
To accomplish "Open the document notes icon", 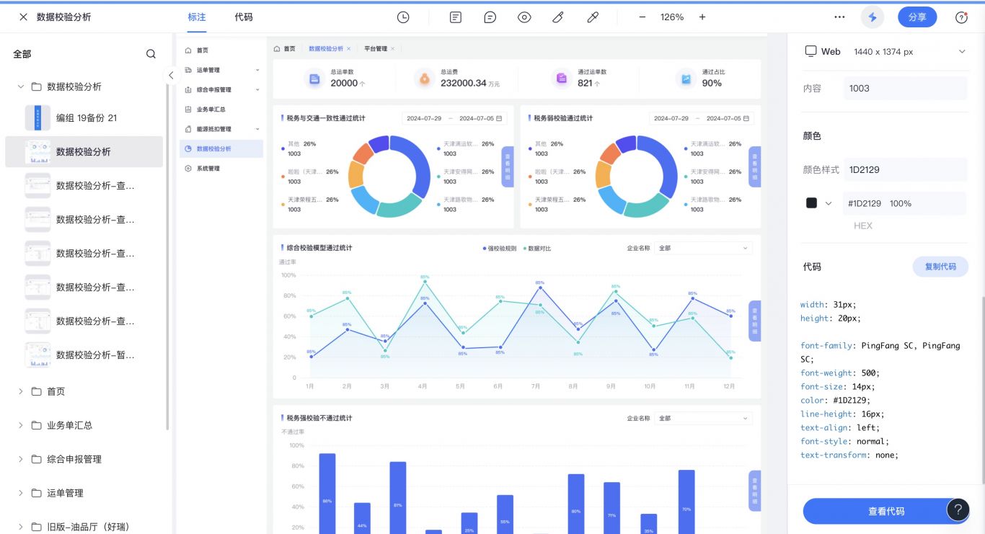I will (x=456, y=17).
